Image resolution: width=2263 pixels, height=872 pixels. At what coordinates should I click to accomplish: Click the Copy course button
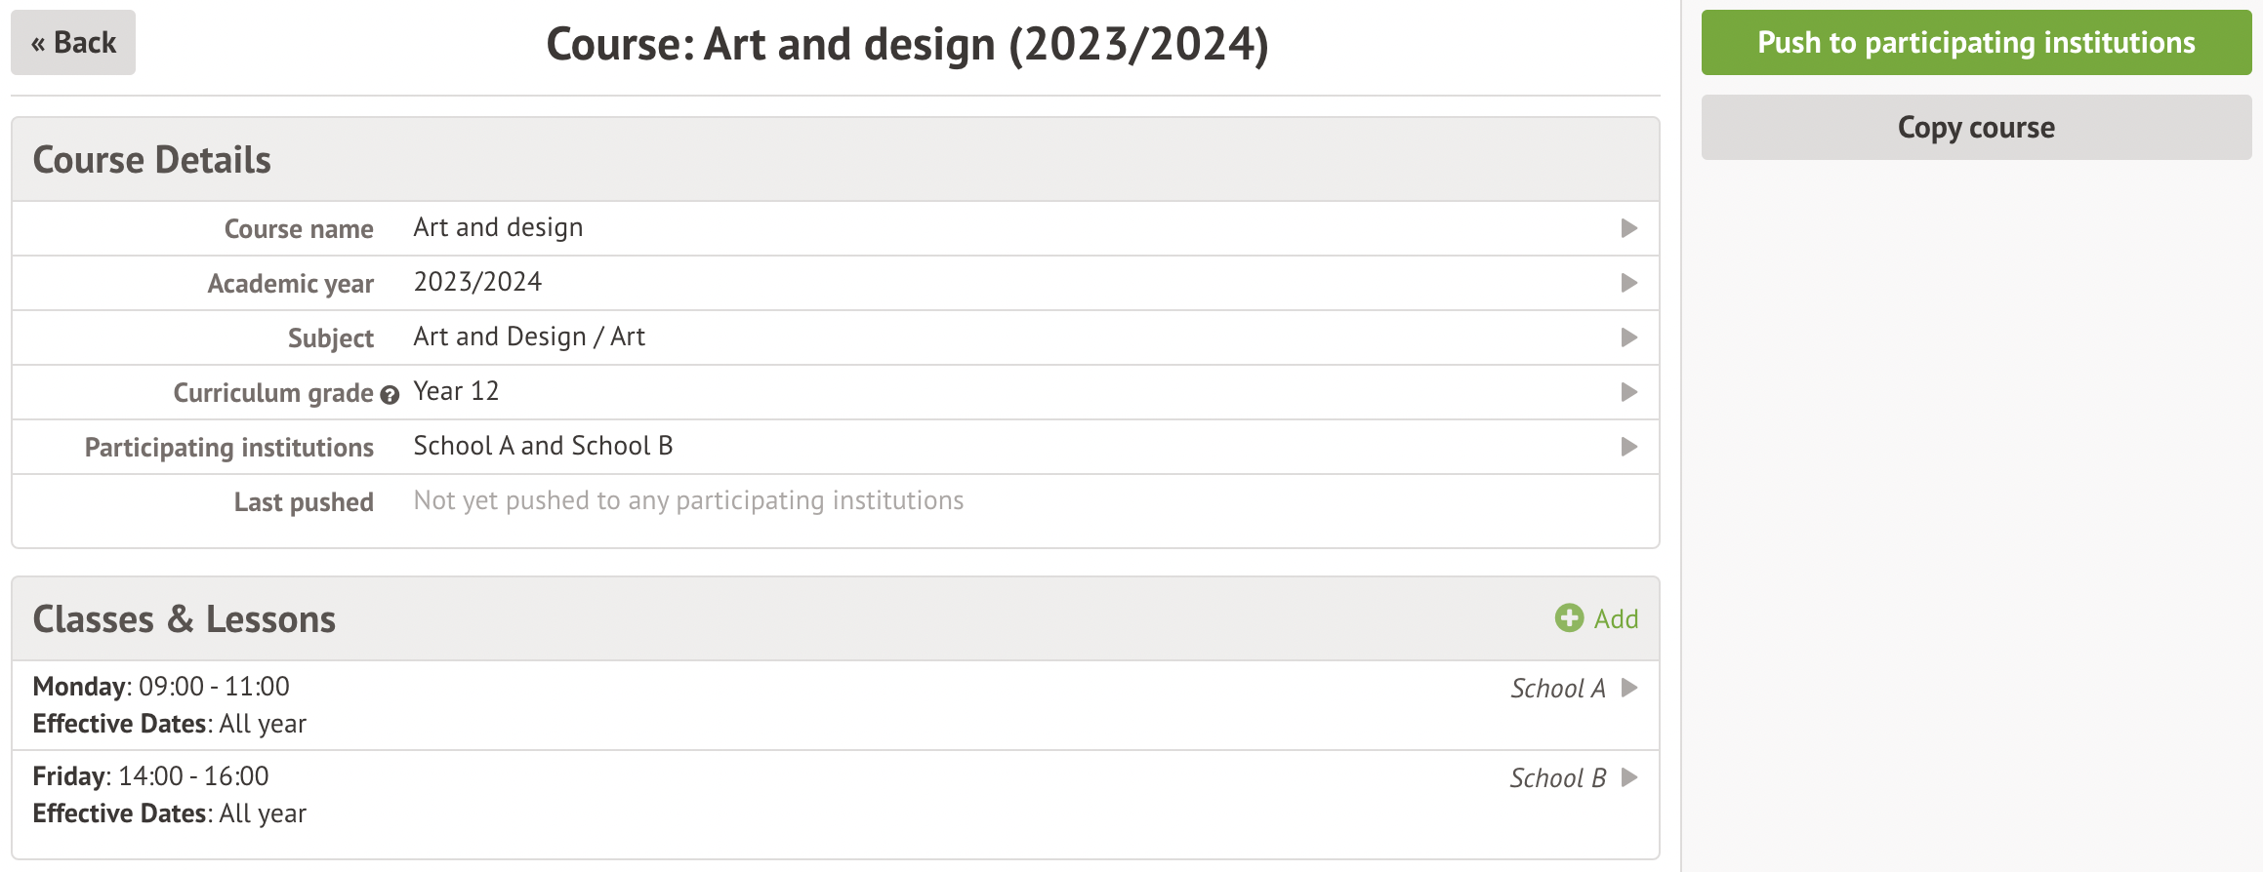click(1975, 128)
